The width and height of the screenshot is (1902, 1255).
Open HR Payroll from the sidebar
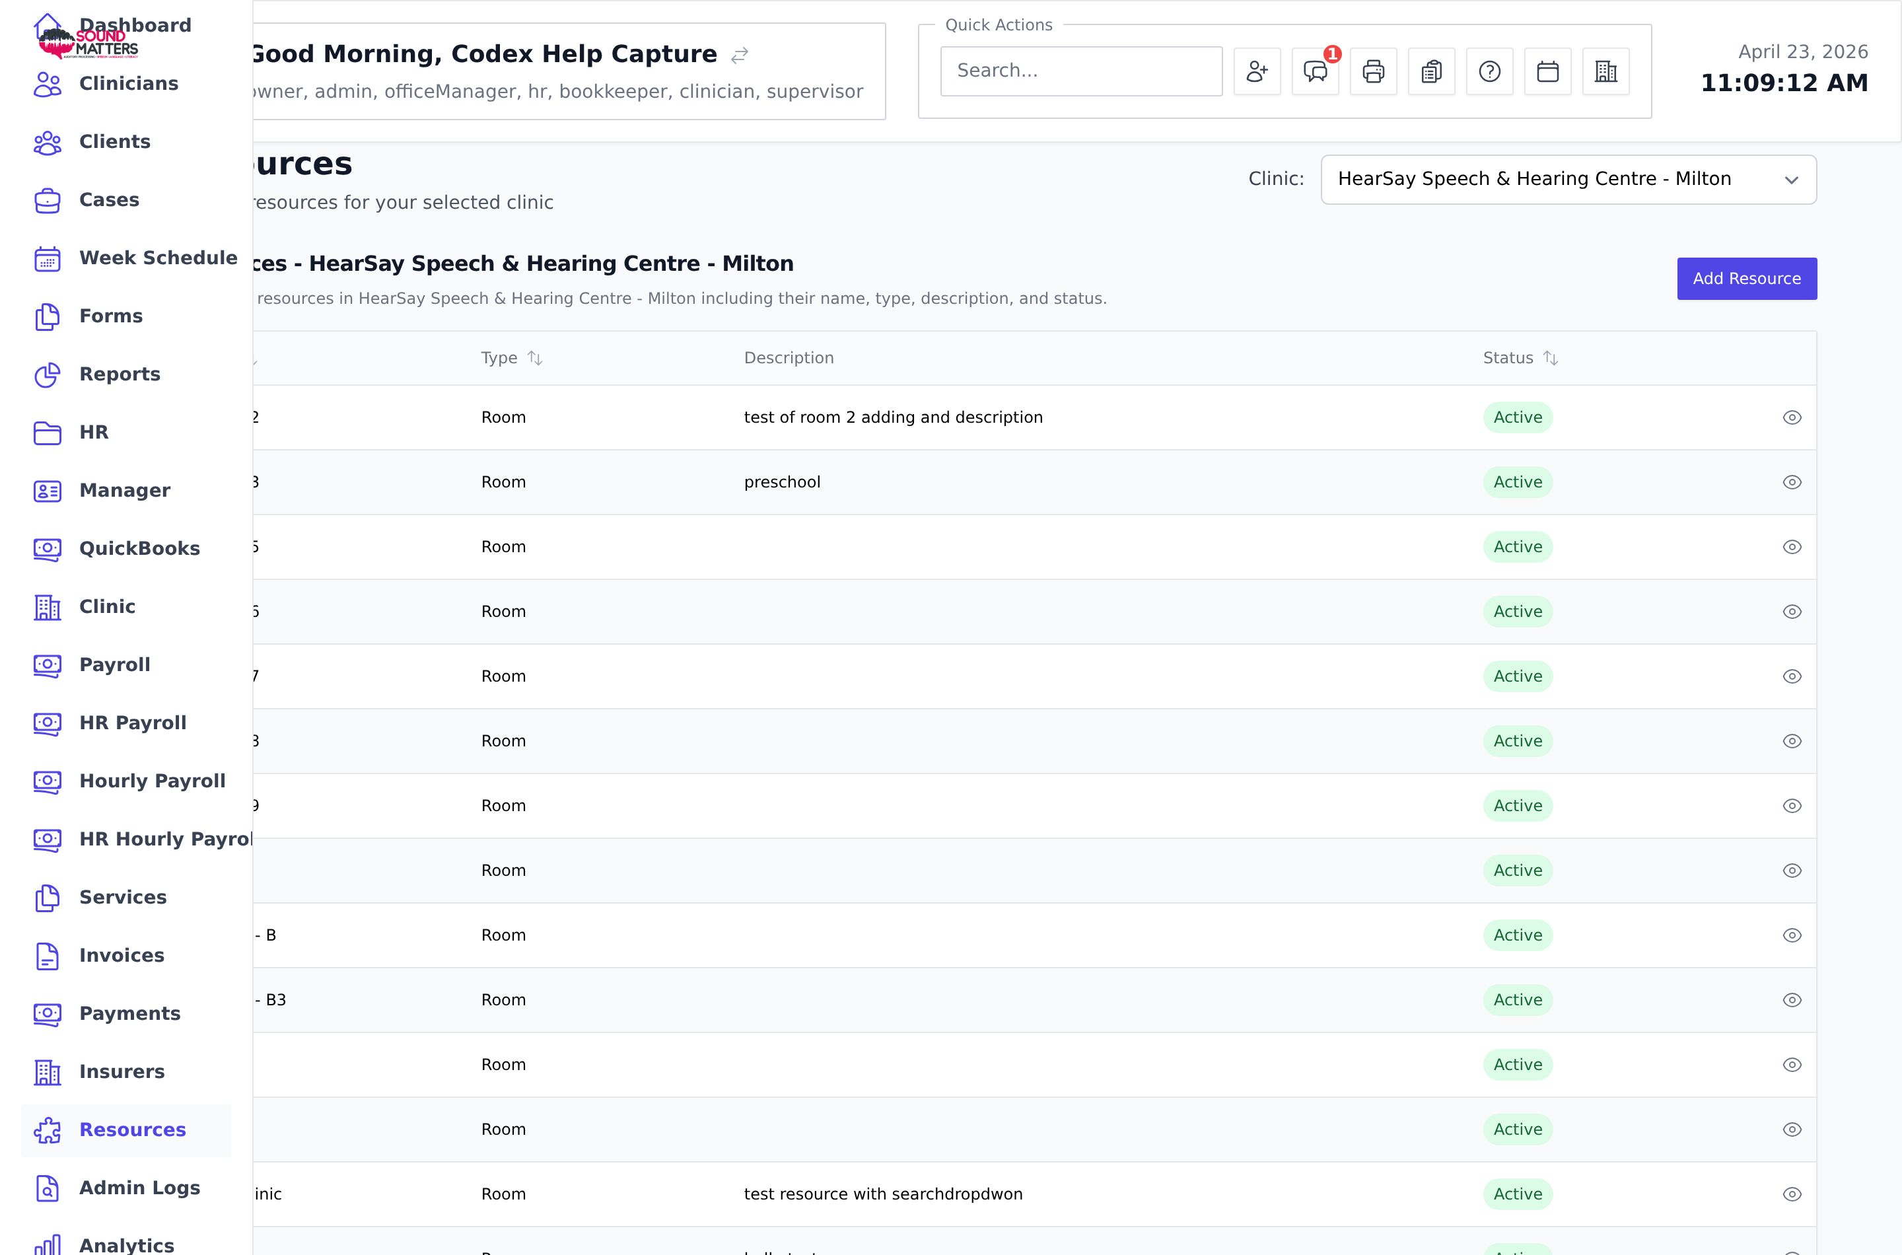[133, 723]
